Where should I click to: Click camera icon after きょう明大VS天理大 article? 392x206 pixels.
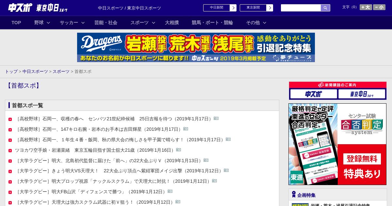(x=226, y=170)
